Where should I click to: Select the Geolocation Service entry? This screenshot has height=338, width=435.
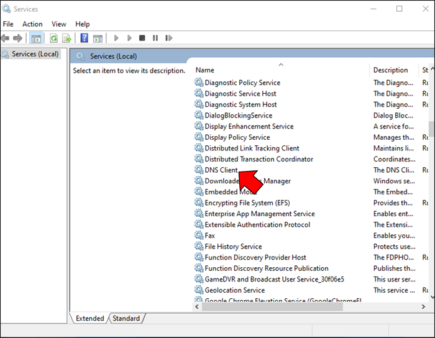click(x=235, y=290)
